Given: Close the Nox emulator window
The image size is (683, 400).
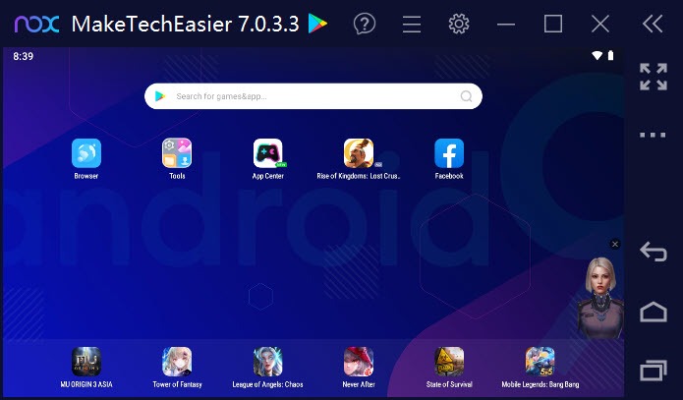Looking at the screenshot, I should pyautogui.click(x=600, y=24).
